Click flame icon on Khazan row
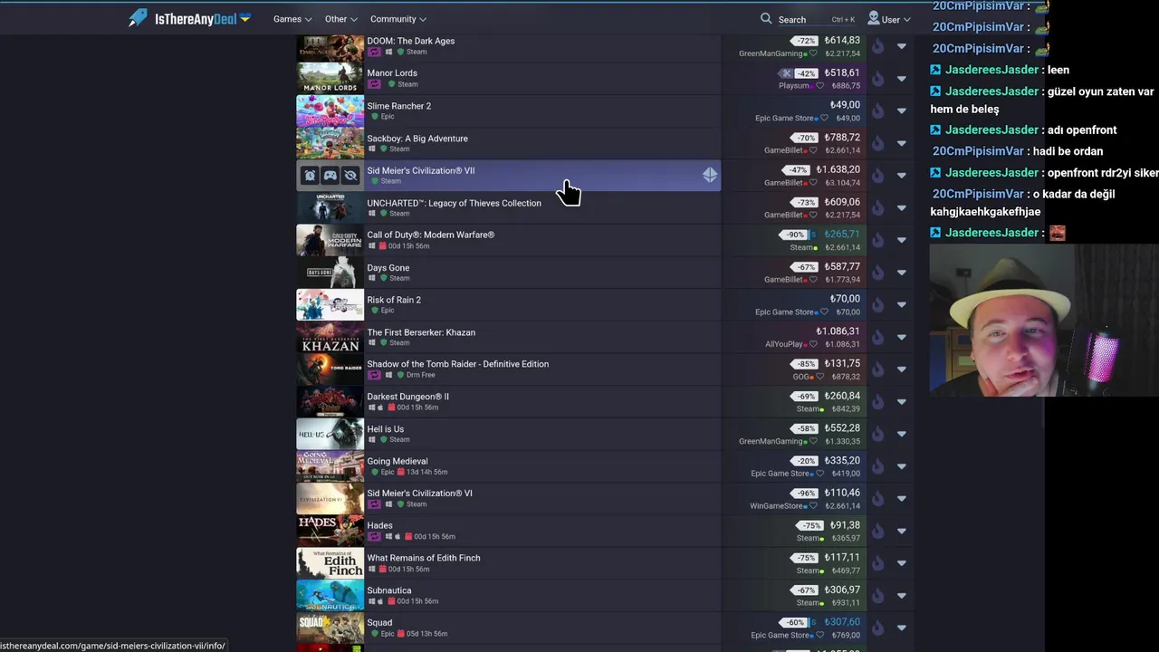Image resolution: width=1159 pixels, height=652 pixels. [877, 337]
